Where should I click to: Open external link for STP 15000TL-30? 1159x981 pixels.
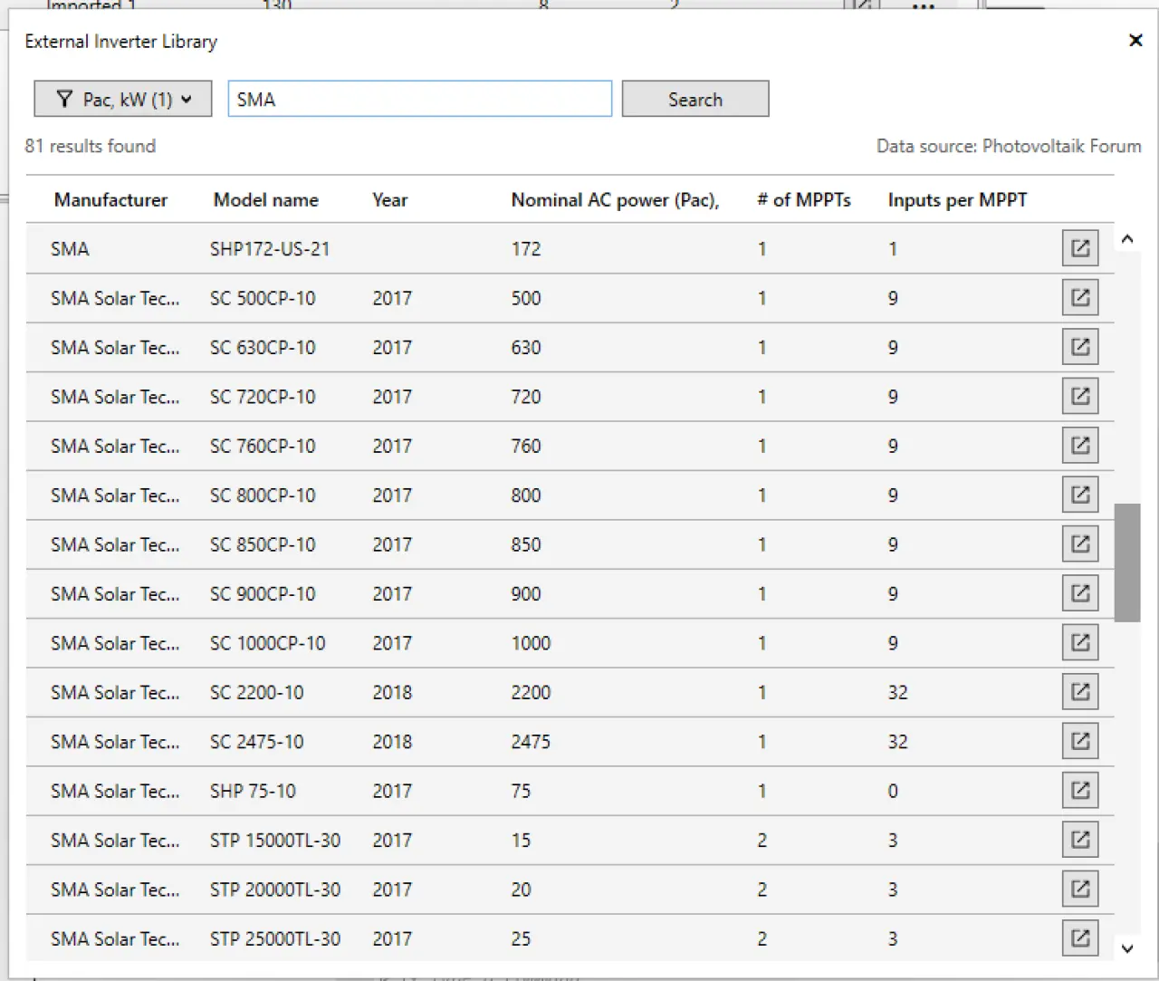[x=1079, y=840]
